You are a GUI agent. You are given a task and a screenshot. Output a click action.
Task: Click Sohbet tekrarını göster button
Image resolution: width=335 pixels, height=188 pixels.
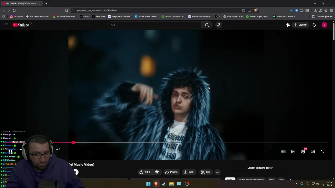pyautogui.click(x=260, y=168)
